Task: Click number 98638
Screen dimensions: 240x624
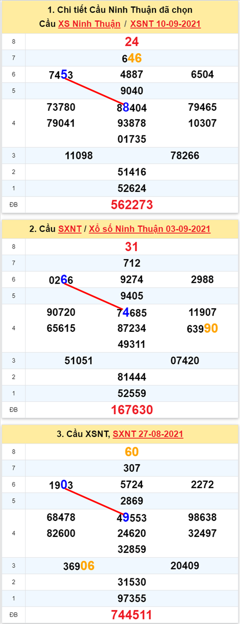Action: (202, 517)
